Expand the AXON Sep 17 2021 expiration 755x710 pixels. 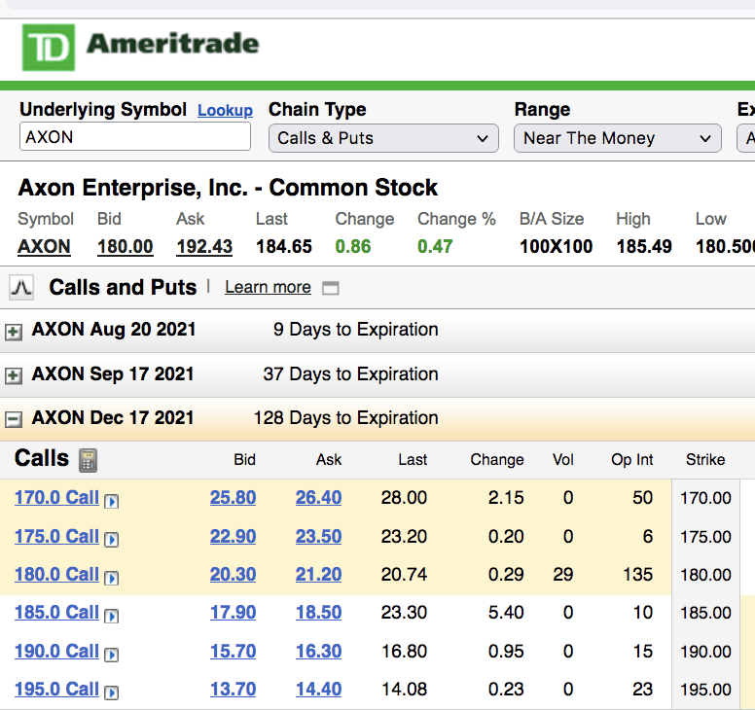pyautogui.click(x=14, y=375)
